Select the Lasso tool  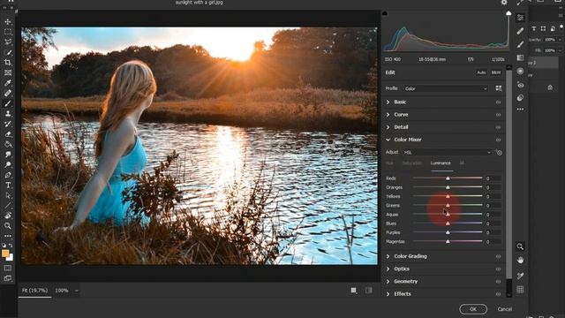(x=8, y=42)
